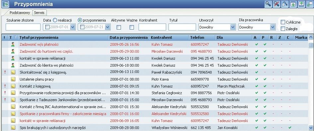This screenshot has width=314, height=131.
Task: Click exclamation mark on Skontaktować się z księgową
Action: [x=5, y=72]
